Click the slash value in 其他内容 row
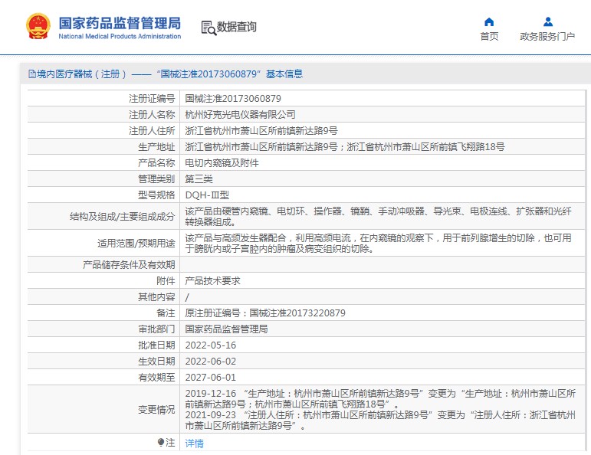Image resolution: width=591 pixels, height=455 pixels. [x=187, y=297]
